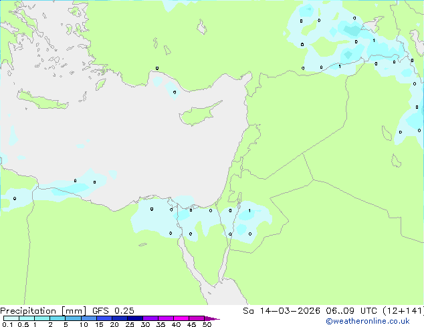Click the date Sa 14-03-2026
Screen dimensions: 424x327
282,311
